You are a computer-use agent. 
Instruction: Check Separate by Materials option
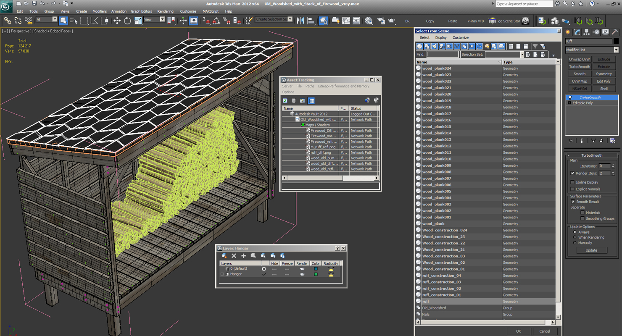[582, 213]
